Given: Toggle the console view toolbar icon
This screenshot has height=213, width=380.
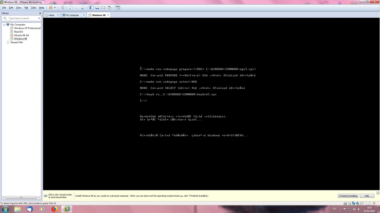Looking at the screenshot, I should pos(118,8).
